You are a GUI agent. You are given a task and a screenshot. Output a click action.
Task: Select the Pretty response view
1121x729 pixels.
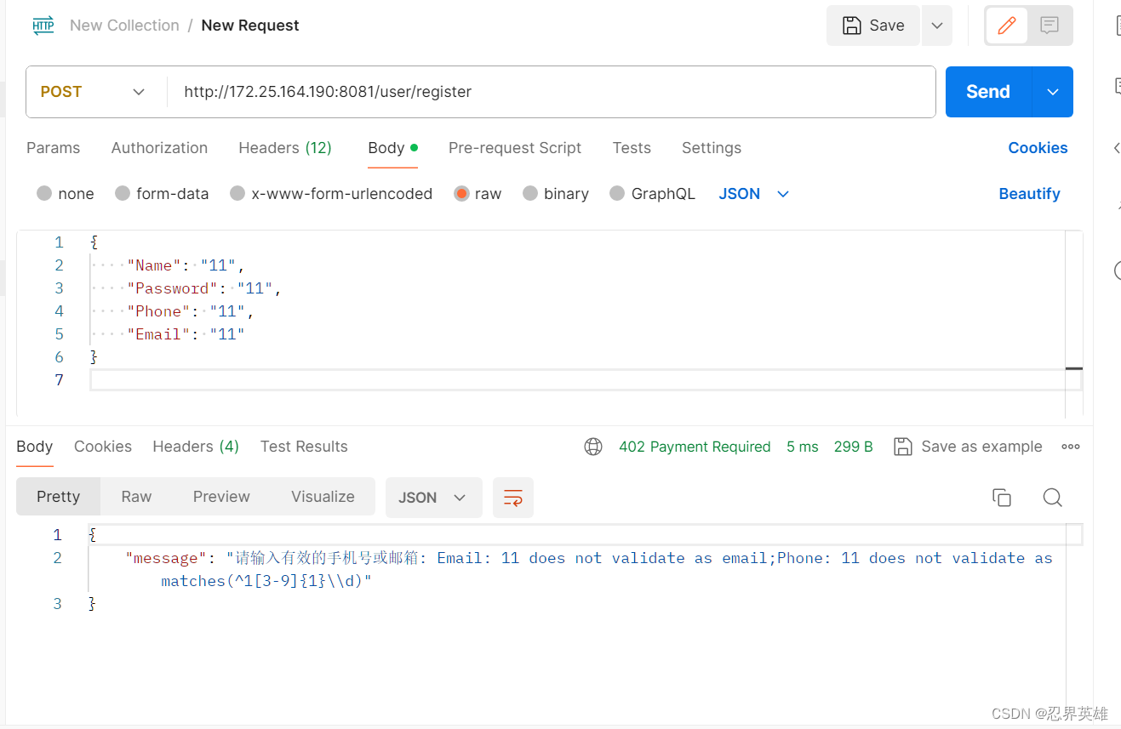point(59,497)
